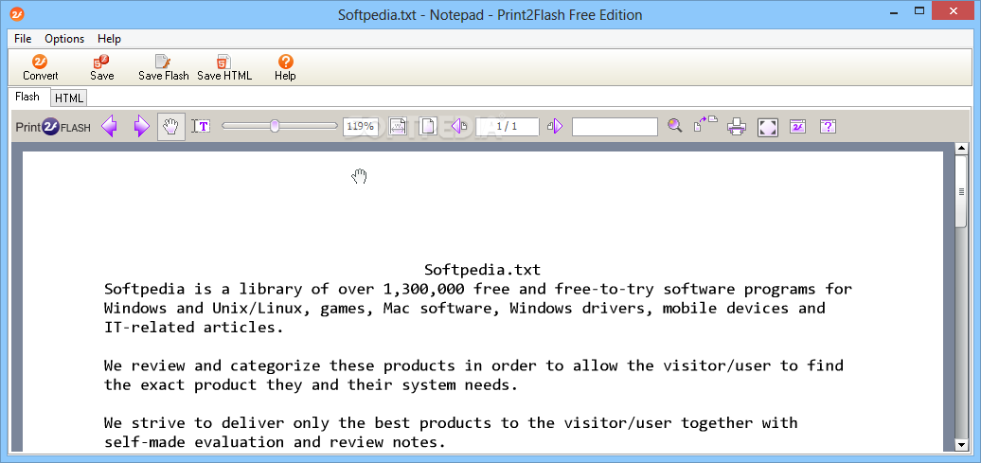This screenshot has width=981, height=463.
Task: Open the Help menu
Action: 110,39
